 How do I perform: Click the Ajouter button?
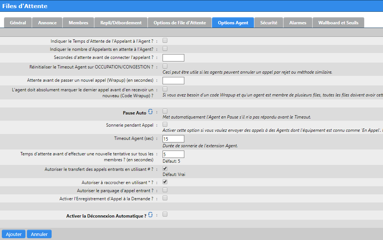coord(14,234)
